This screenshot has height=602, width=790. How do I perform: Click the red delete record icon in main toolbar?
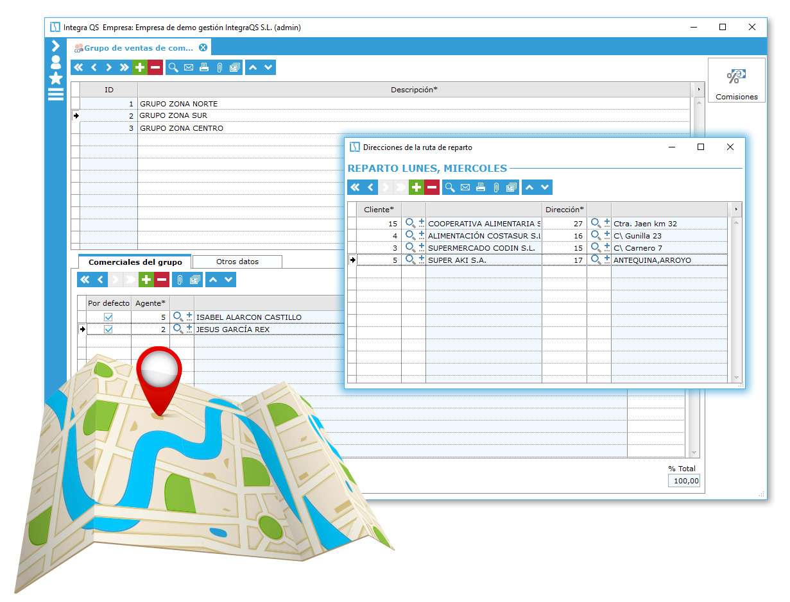[x=154, y=67]
